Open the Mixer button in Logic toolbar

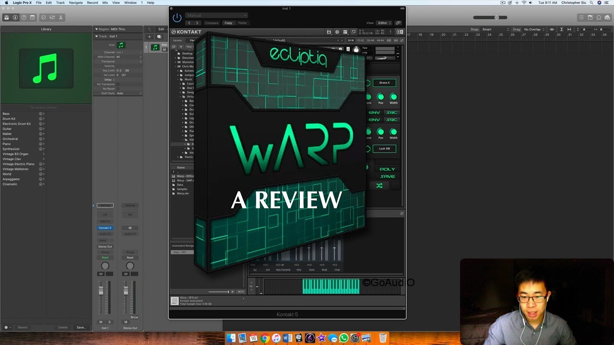(x=52, y=17)
